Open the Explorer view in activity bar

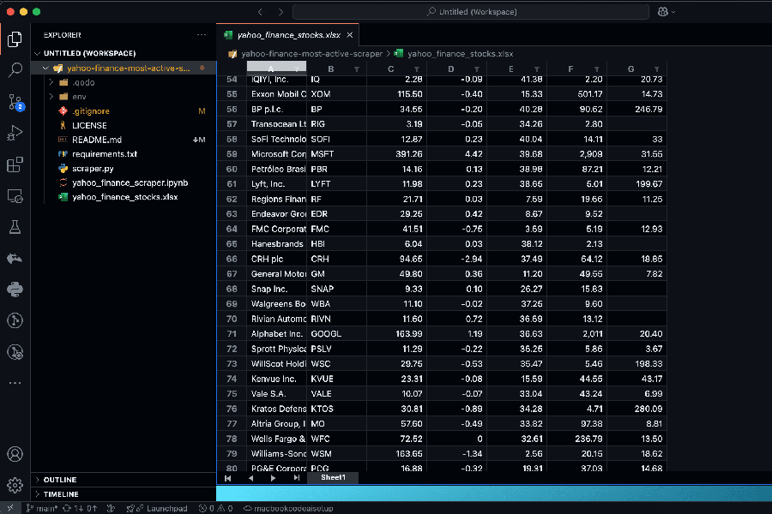pyautogui.click(x=15, y=39)
